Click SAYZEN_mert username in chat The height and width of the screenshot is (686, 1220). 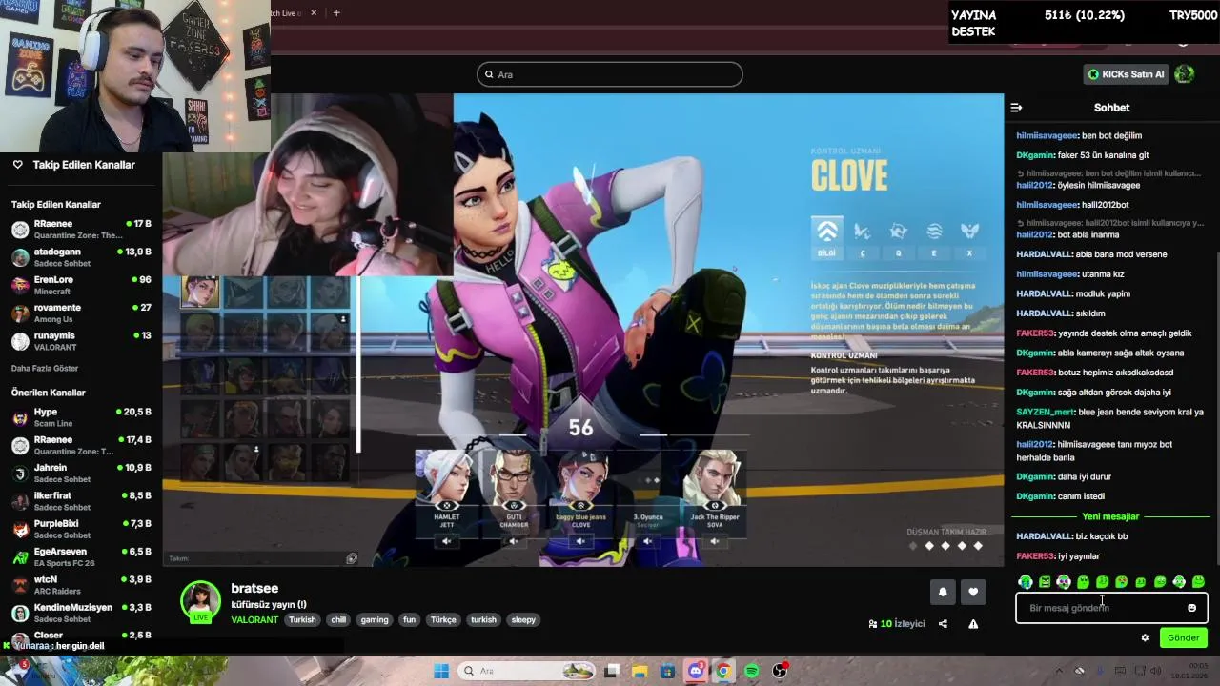(1045, 413)
